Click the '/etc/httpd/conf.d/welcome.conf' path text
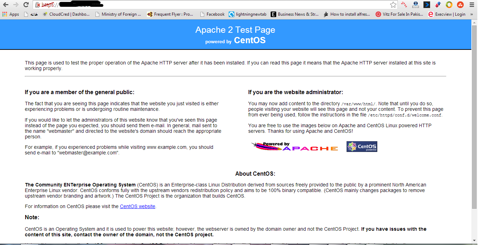478x245 pixels. (405, 115)
